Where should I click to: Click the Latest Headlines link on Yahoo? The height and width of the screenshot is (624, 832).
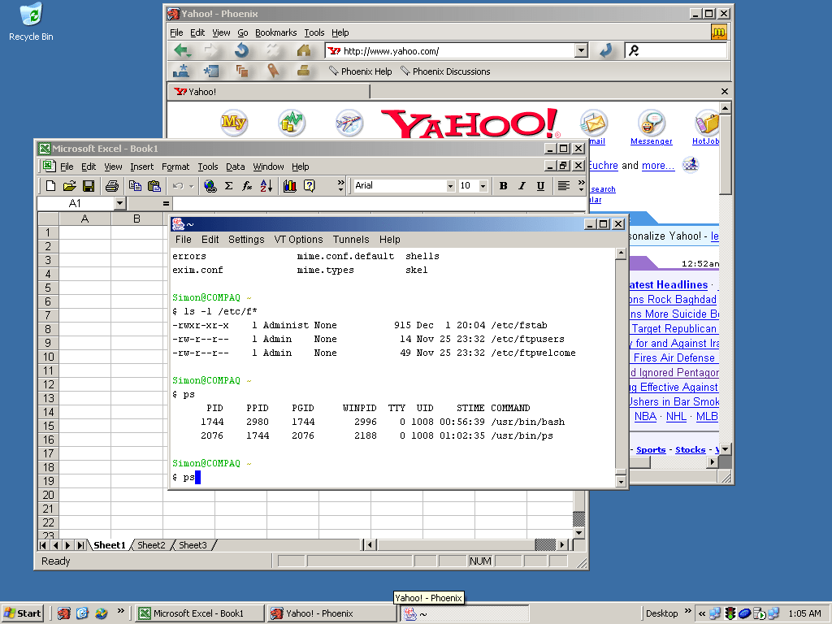(x=669, y=285)
